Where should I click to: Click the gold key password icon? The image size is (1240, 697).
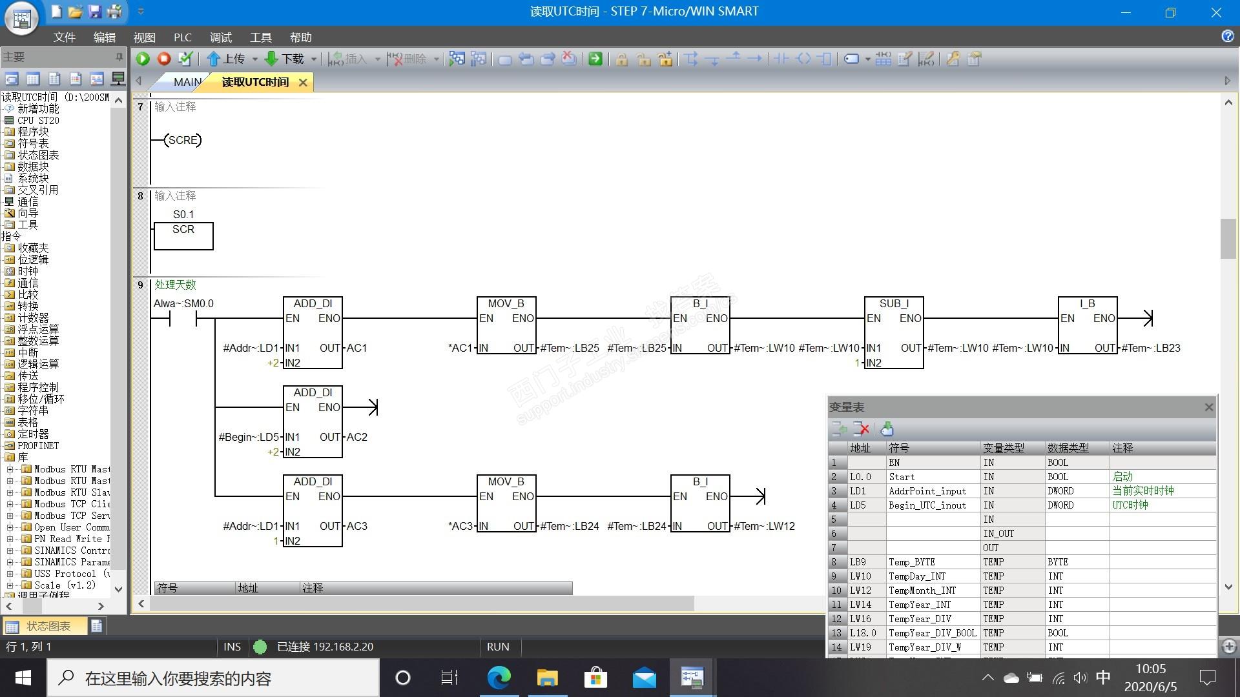pyautogui.click(x=953, y=59)
